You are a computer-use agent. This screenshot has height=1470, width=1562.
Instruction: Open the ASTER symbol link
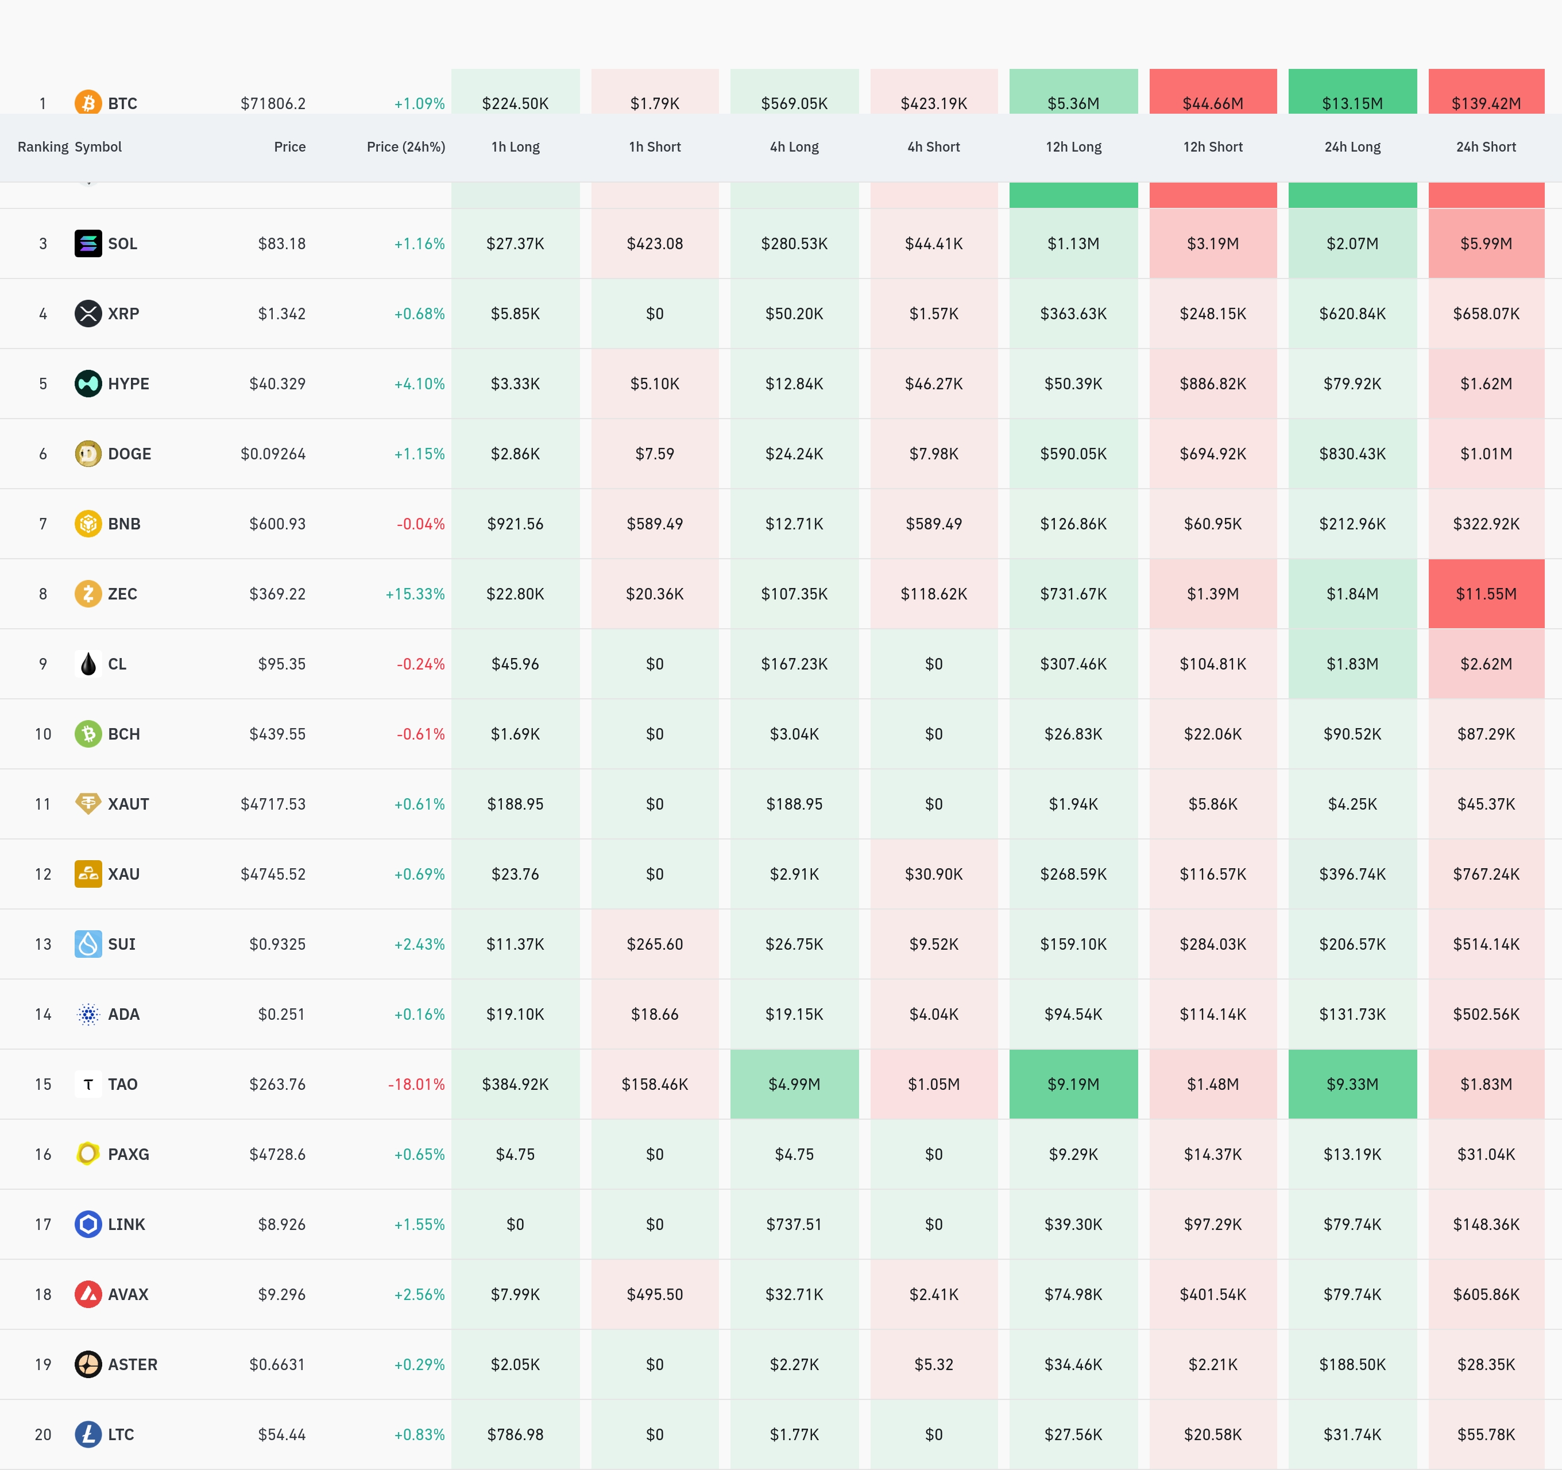click(132, 1365)
